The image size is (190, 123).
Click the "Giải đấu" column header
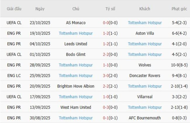pos(14,9)
